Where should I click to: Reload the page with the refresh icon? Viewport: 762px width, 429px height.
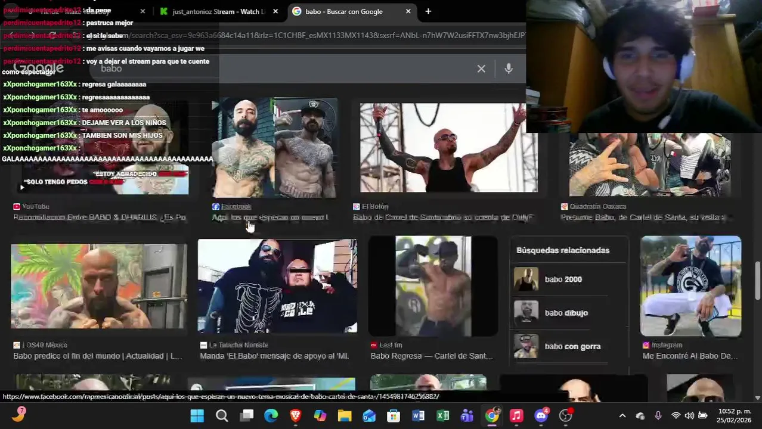(x=52, y=35)
